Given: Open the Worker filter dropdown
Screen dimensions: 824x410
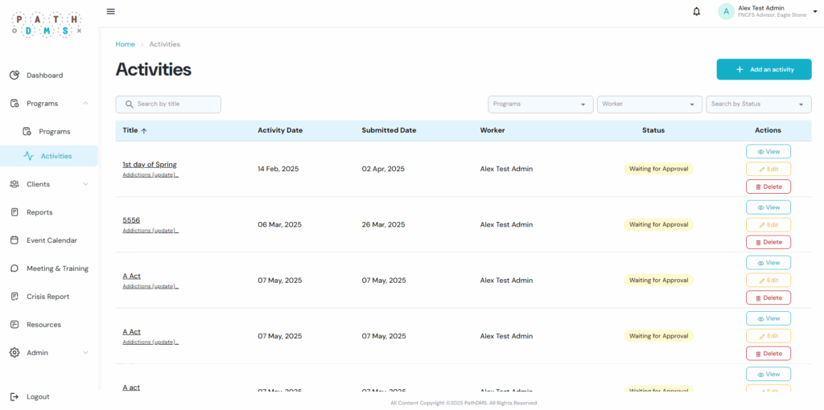Looking at the screenshot, I should coord(649,104).
